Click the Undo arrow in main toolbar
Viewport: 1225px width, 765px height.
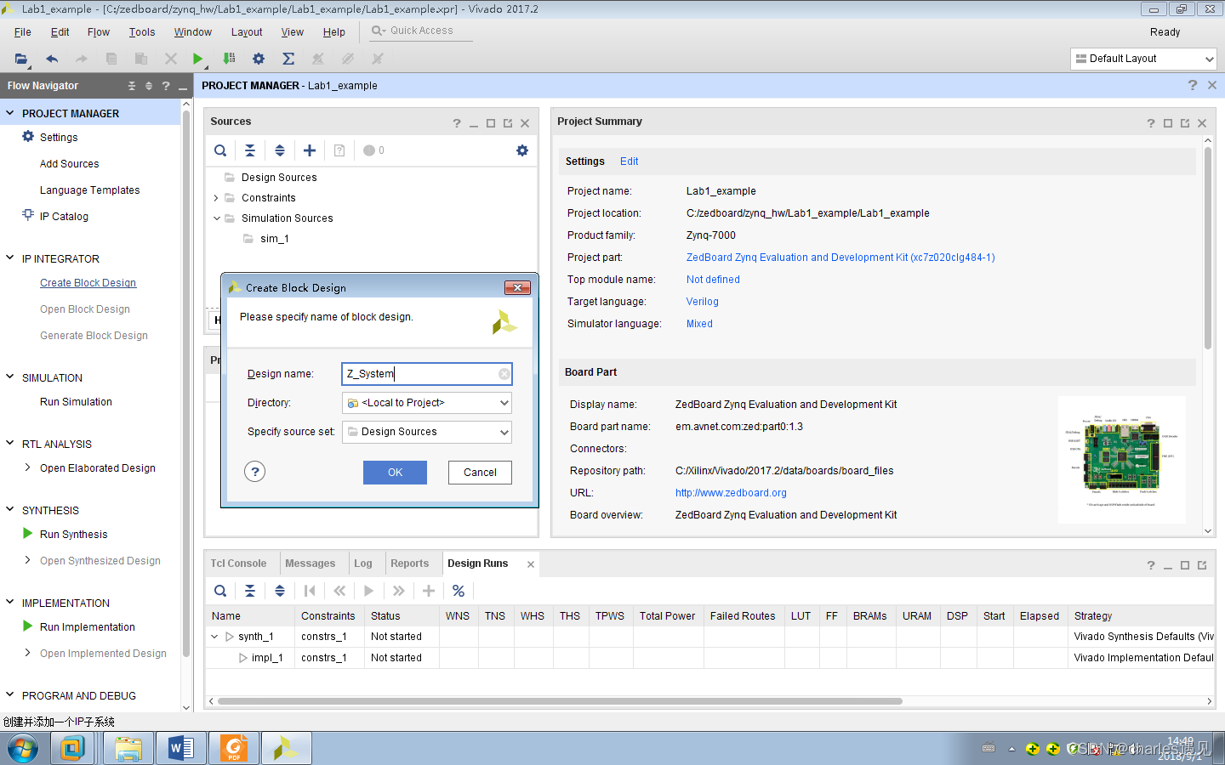click(52, 59)
